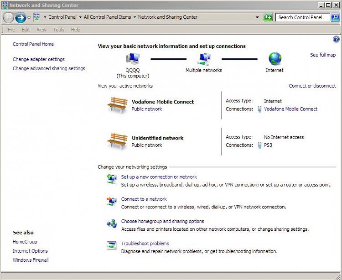Click the QQQQ This computer icon

pyautogui.click(x=133, y=59)
